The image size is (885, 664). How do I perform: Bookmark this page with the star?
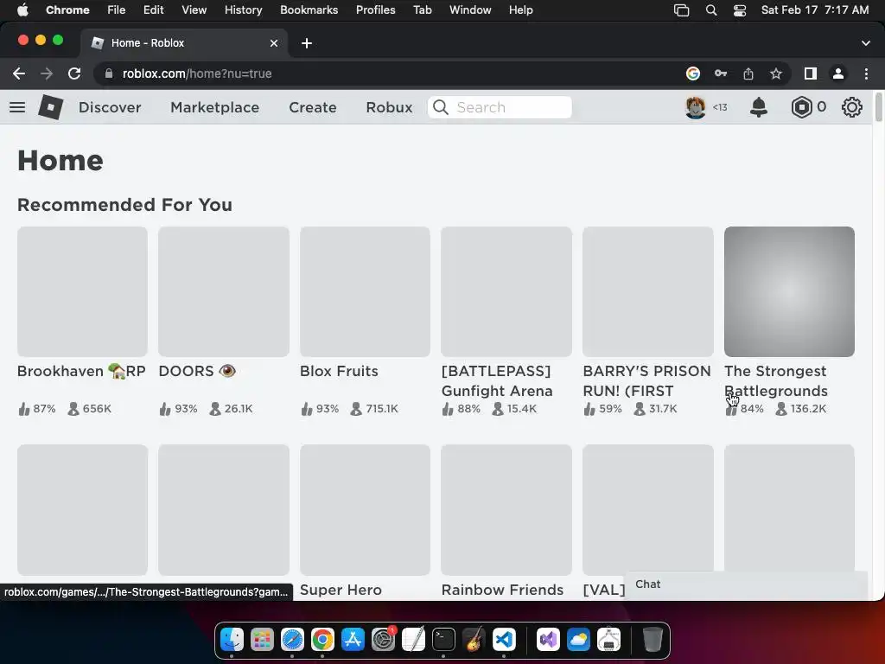click(776, 73)
